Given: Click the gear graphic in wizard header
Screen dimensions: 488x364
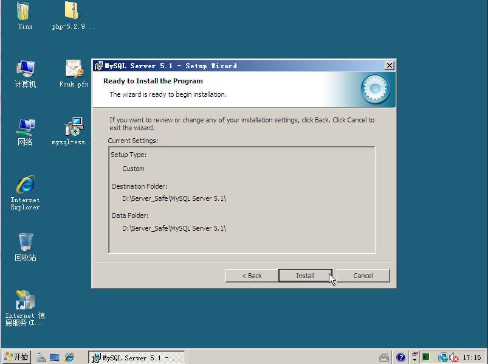Looking at the screenshot, I should tap(375, 89).
